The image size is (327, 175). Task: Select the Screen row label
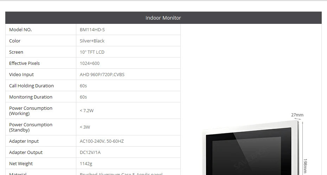click(x=16, y=52)
